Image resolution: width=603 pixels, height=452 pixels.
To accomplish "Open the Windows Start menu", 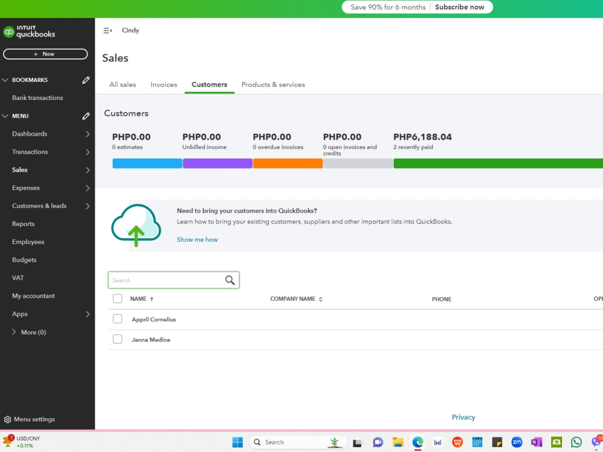I will click(238, 442).
